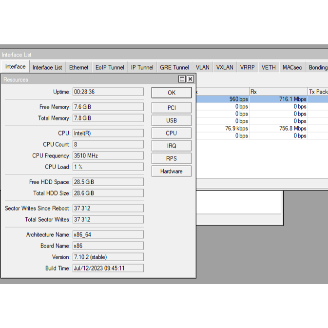Click the Uptime value field
328x328 pixels.
click(x=108, y=92)
